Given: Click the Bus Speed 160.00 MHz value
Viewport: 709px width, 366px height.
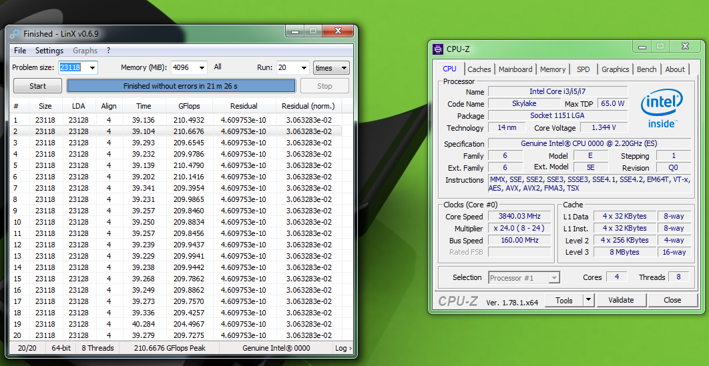Looking at the screenshot, I should [519, 241].
